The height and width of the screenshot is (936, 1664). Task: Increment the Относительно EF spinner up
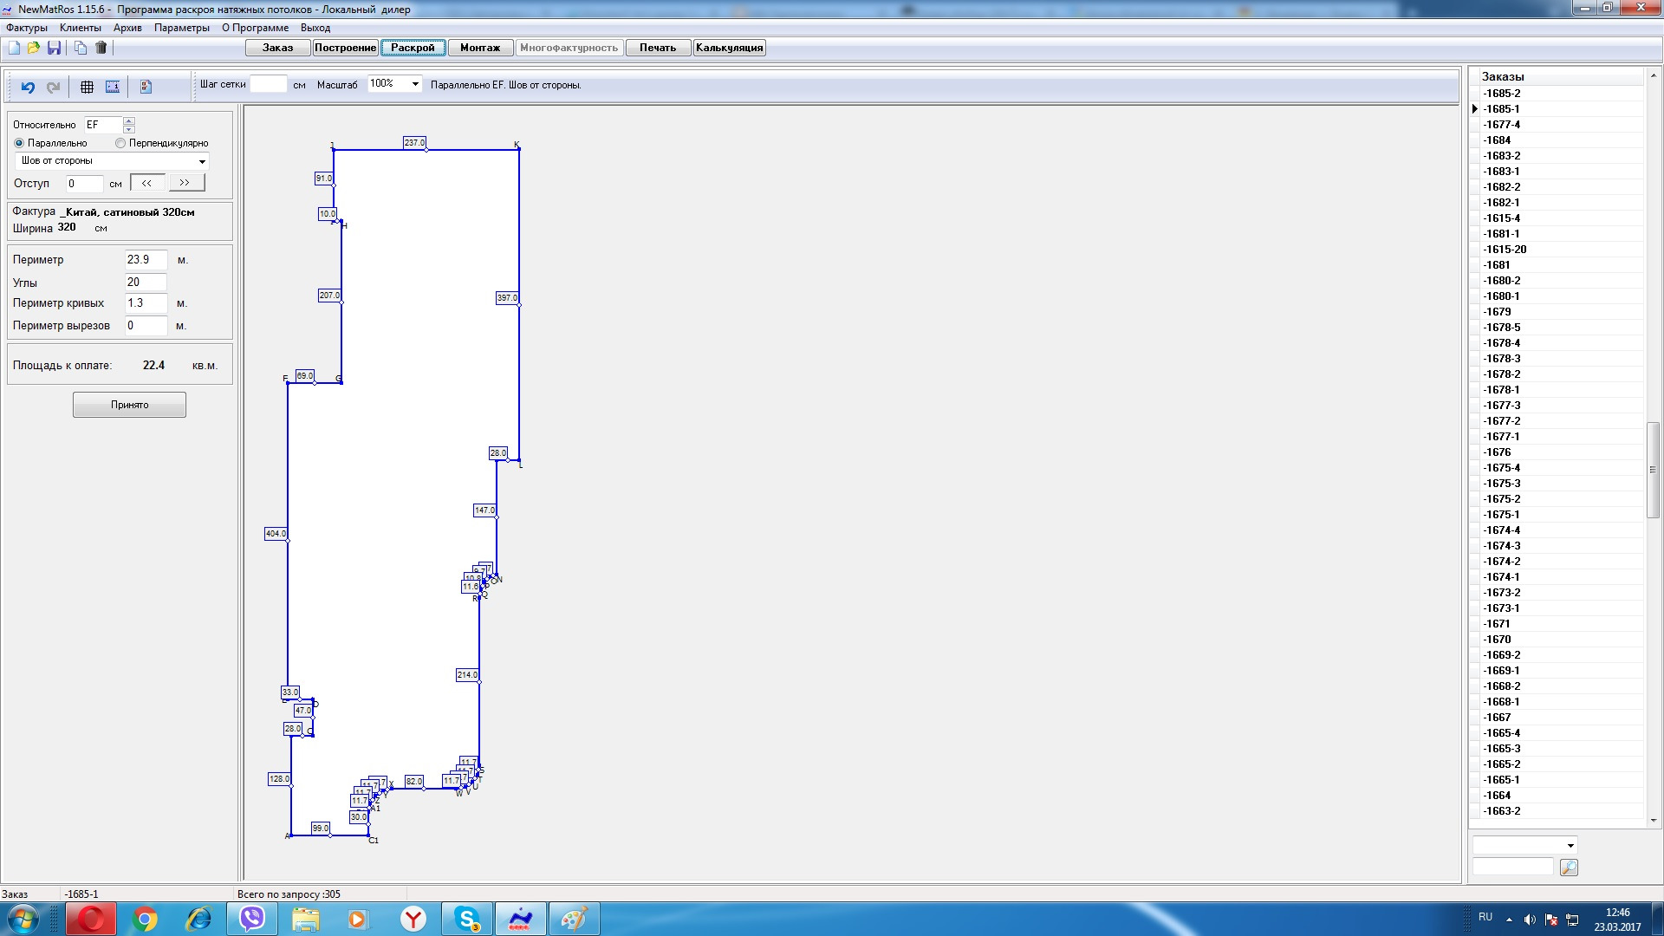129,120
